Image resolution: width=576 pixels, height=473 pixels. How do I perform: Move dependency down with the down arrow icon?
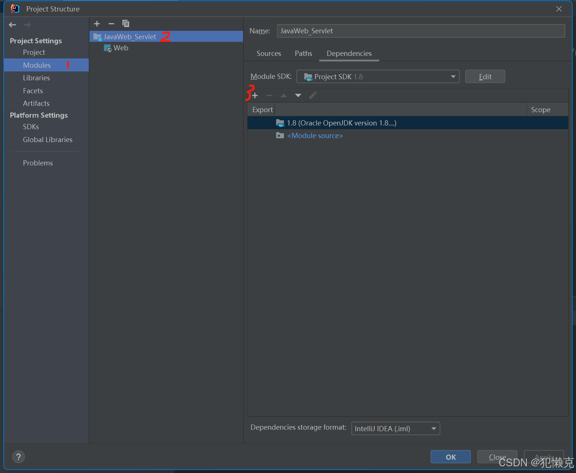tap(298, 95)
